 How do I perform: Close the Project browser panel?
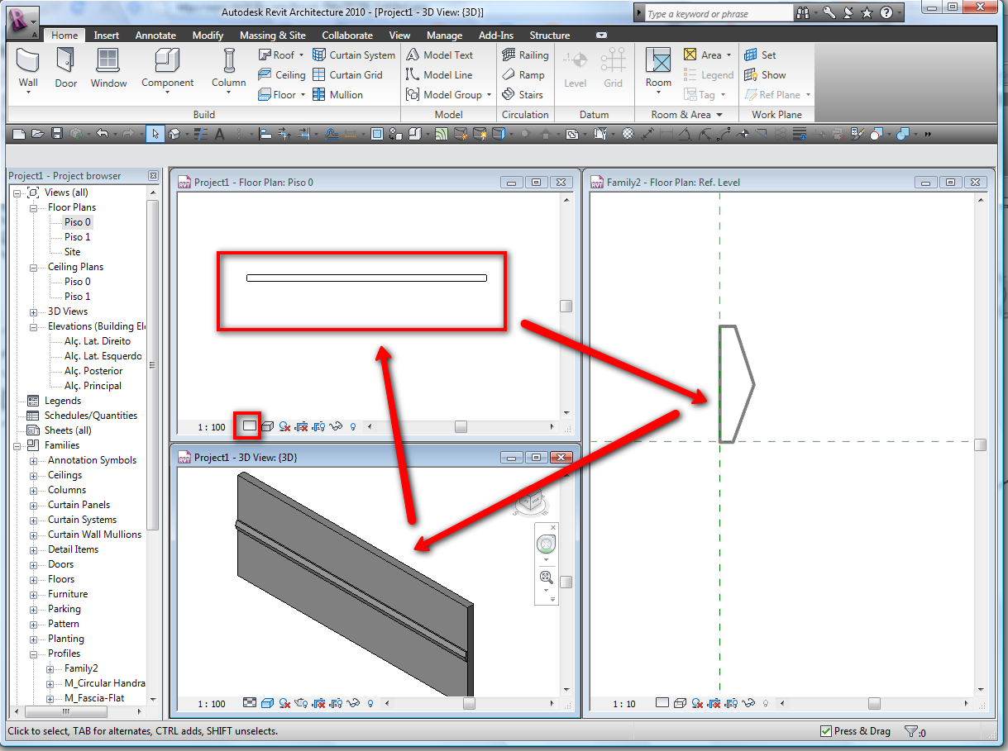[153, 175]
